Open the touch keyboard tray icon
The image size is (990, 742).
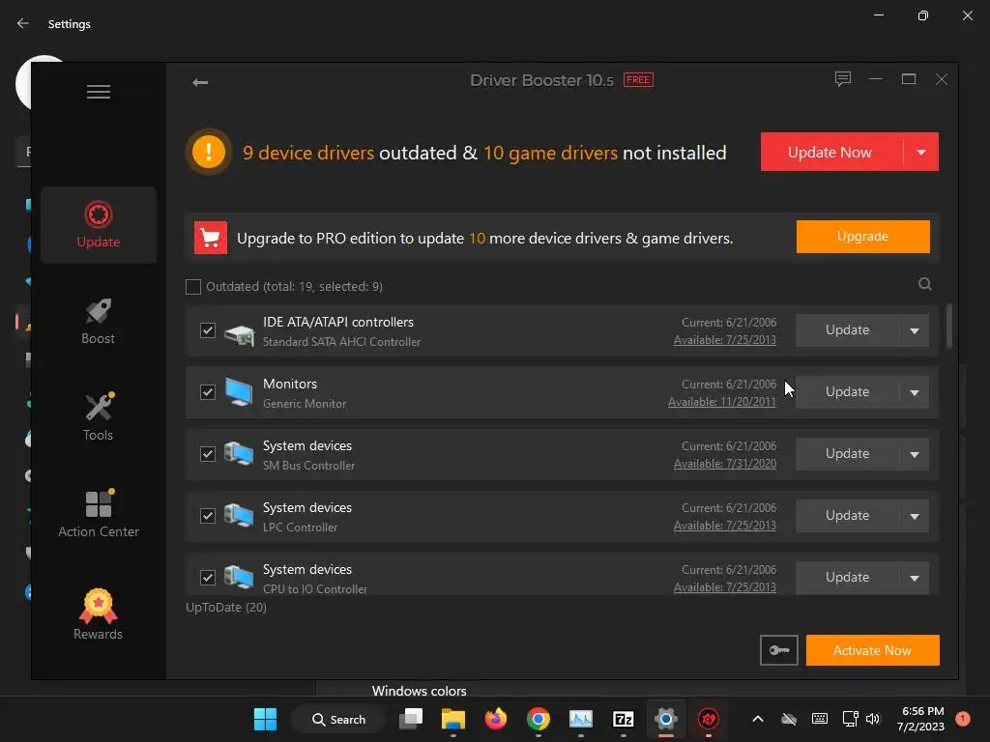pyautogui.click(x=820, y=719)
